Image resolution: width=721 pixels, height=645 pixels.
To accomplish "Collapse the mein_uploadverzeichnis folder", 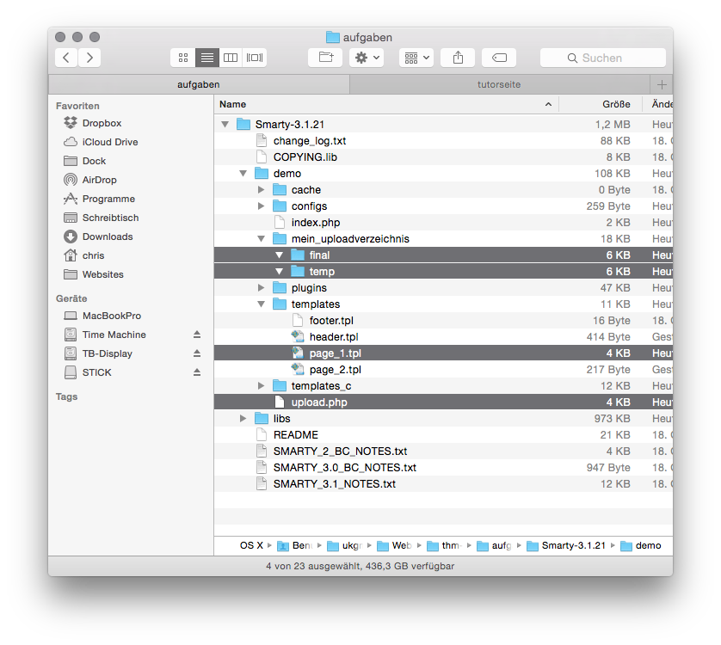I will [262, 239].
